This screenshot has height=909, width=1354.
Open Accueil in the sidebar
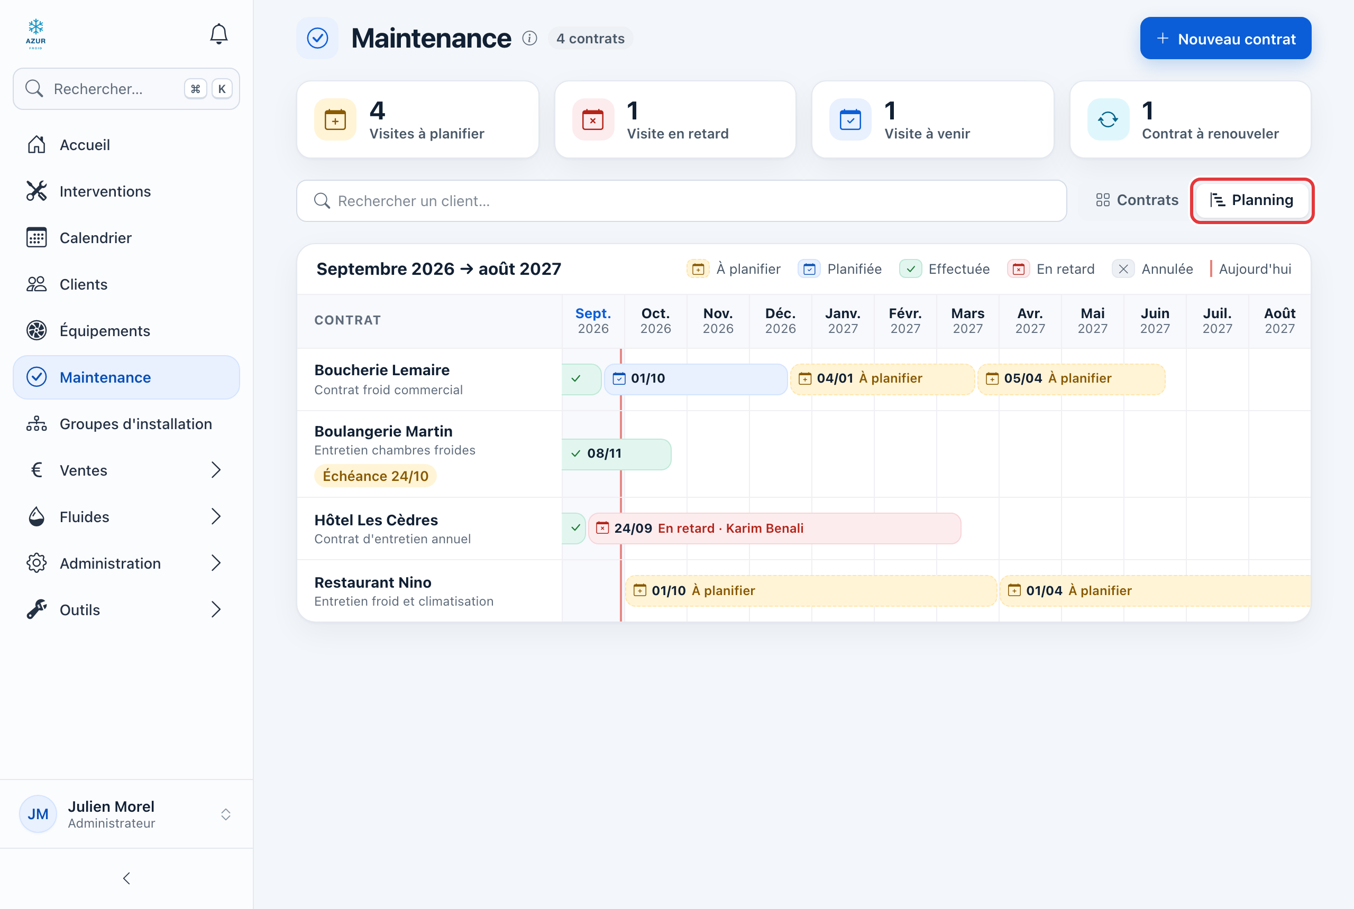pyautogui.click(x=126, y=144)
